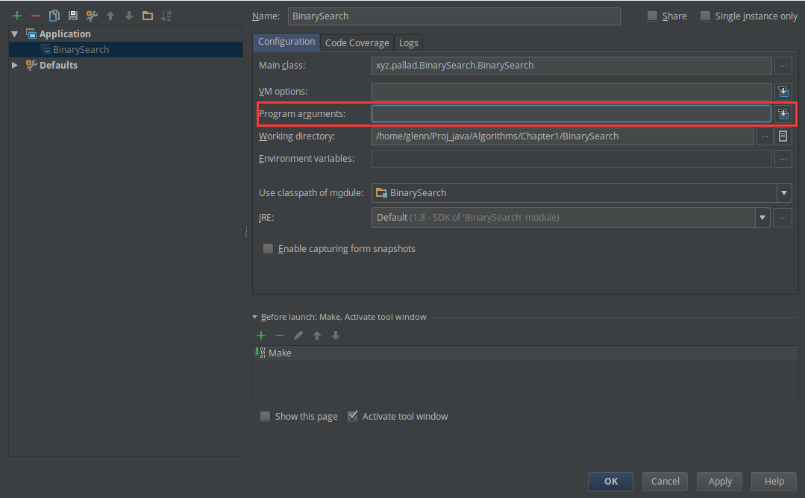Uncheck Activate tool window
Viewport: 805px width, 498px height.
click(353, 416)
